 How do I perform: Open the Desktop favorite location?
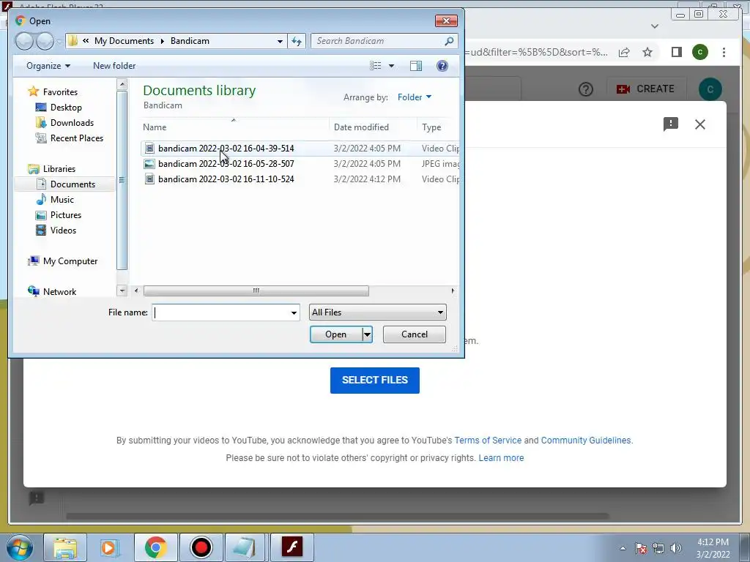tap(66, 108)
